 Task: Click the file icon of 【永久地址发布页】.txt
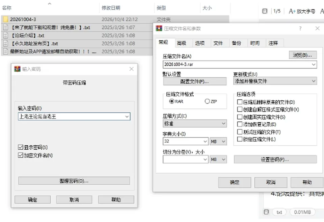pos(6,44)
